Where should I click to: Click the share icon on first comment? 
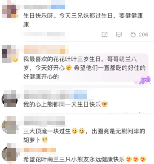point(104,35)
